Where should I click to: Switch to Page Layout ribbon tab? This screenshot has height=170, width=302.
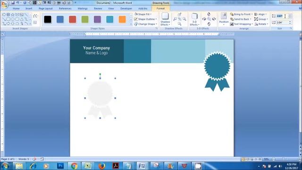tap(45, 8)
